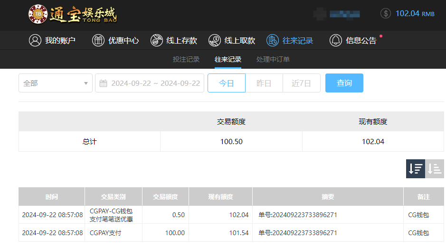Click the dollar balance icon
This screenshot has width=446, height=247.
click(385, 13)
